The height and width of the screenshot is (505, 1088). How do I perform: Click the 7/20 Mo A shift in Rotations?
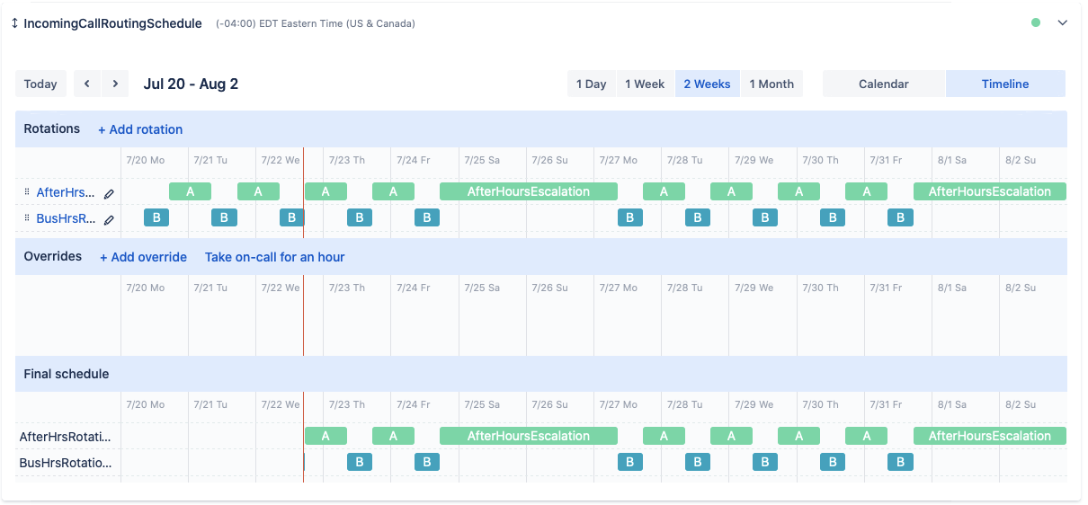point(191,191)
